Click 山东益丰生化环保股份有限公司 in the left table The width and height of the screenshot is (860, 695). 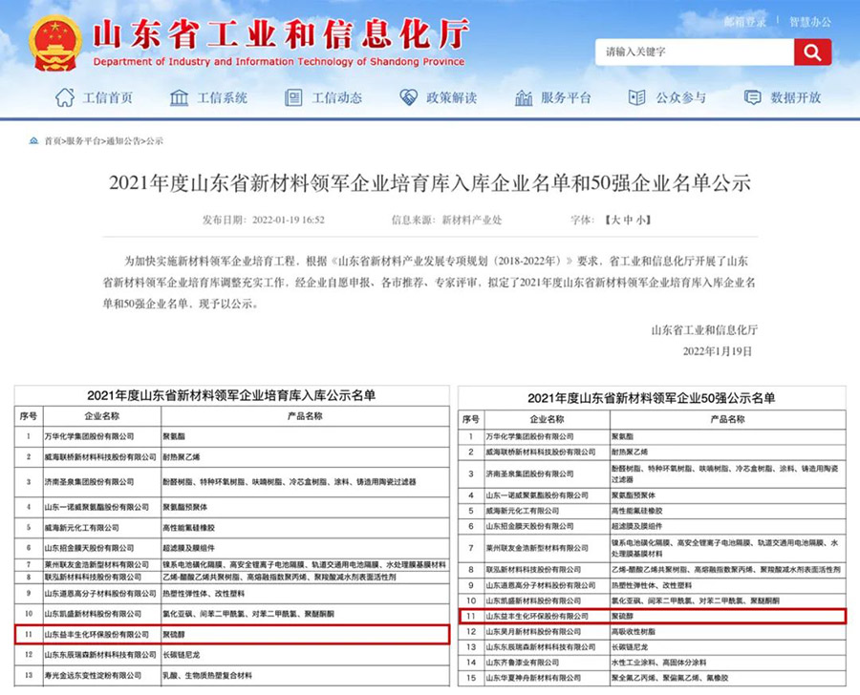(97, 634)
